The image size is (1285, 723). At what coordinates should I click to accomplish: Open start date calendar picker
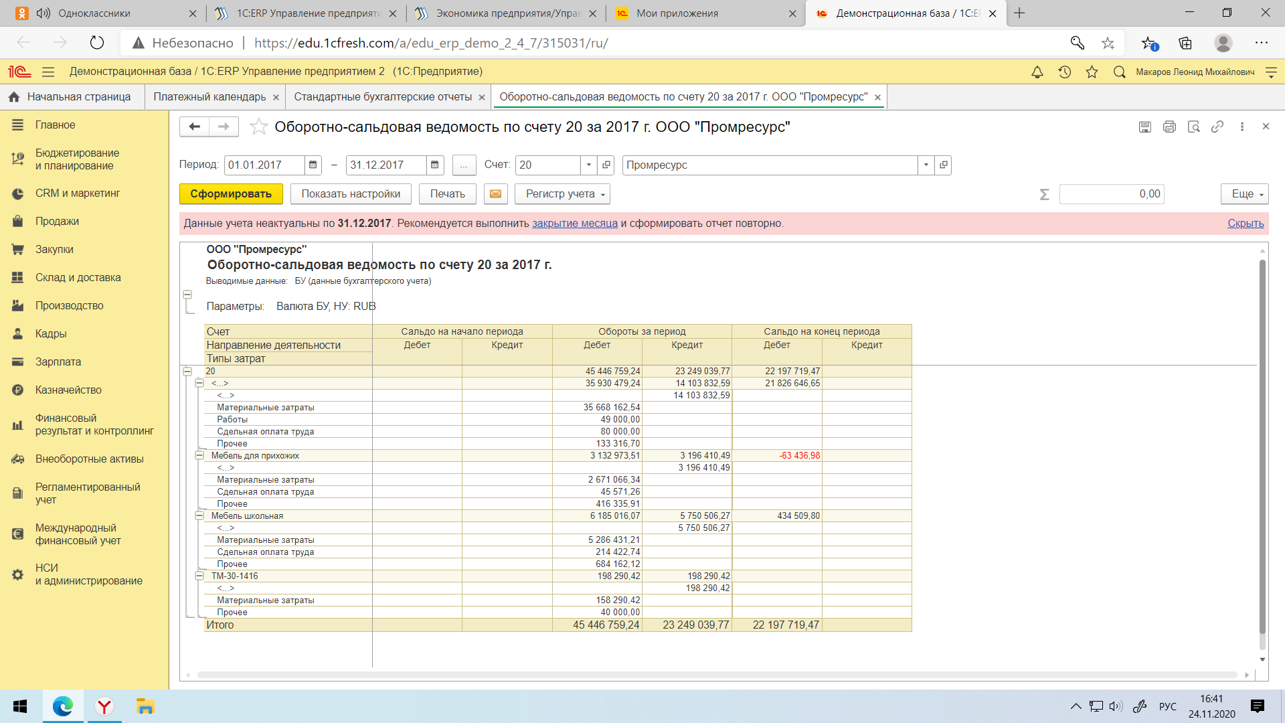pos(313,165)
